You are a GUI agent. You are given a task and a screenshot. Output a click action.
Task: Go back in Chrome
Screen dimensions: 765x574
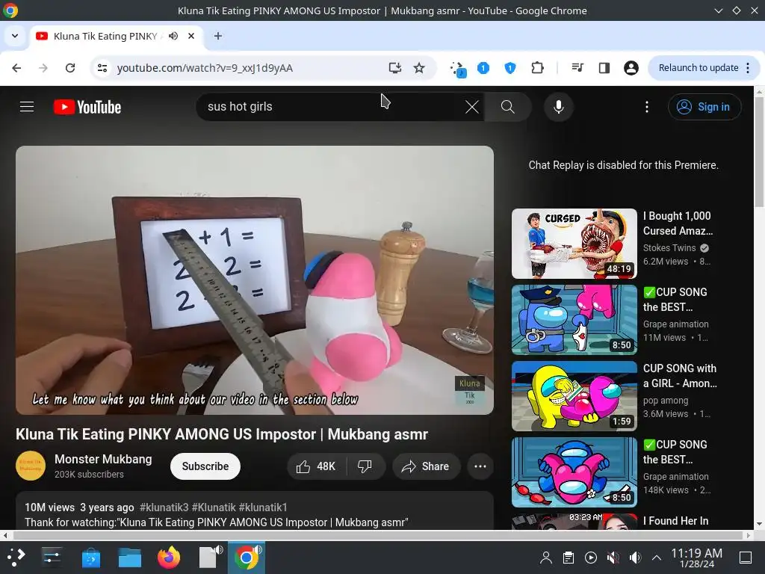pos(16,68)
